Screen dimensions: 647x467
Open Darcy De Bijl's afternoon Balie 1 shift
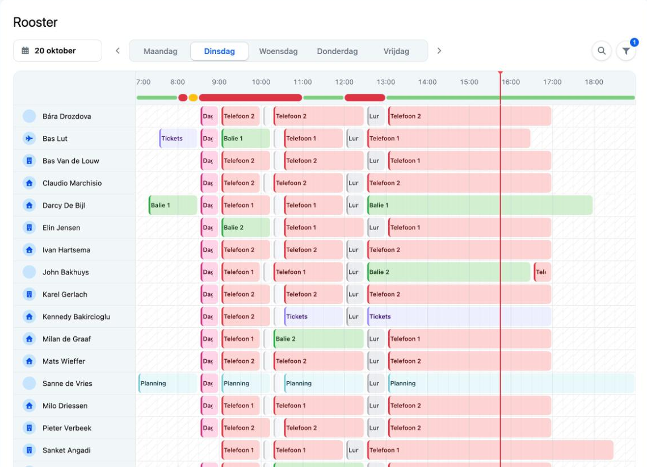(x=480, y=205)
